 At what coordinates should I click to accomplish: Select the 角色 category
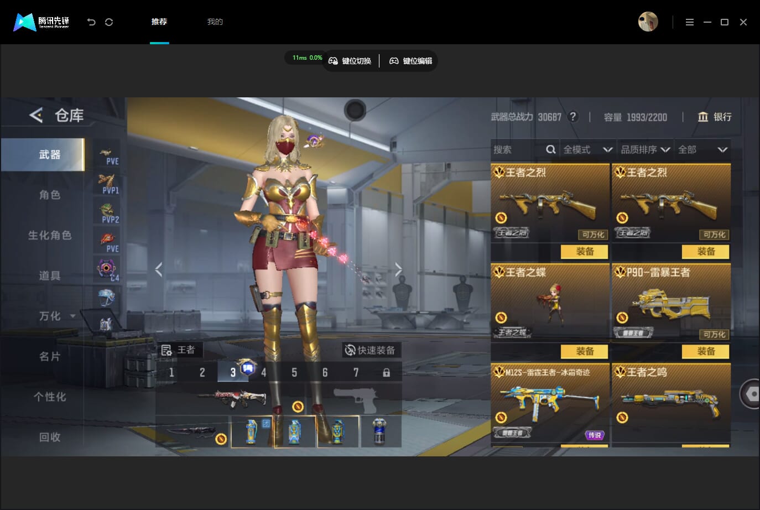(50, 195)
